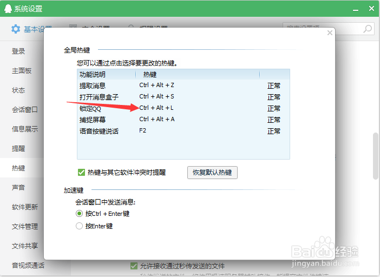Screen dimensions: 380x277
Task: Click the 热键 column header
Action: click(x=198, y=74)
